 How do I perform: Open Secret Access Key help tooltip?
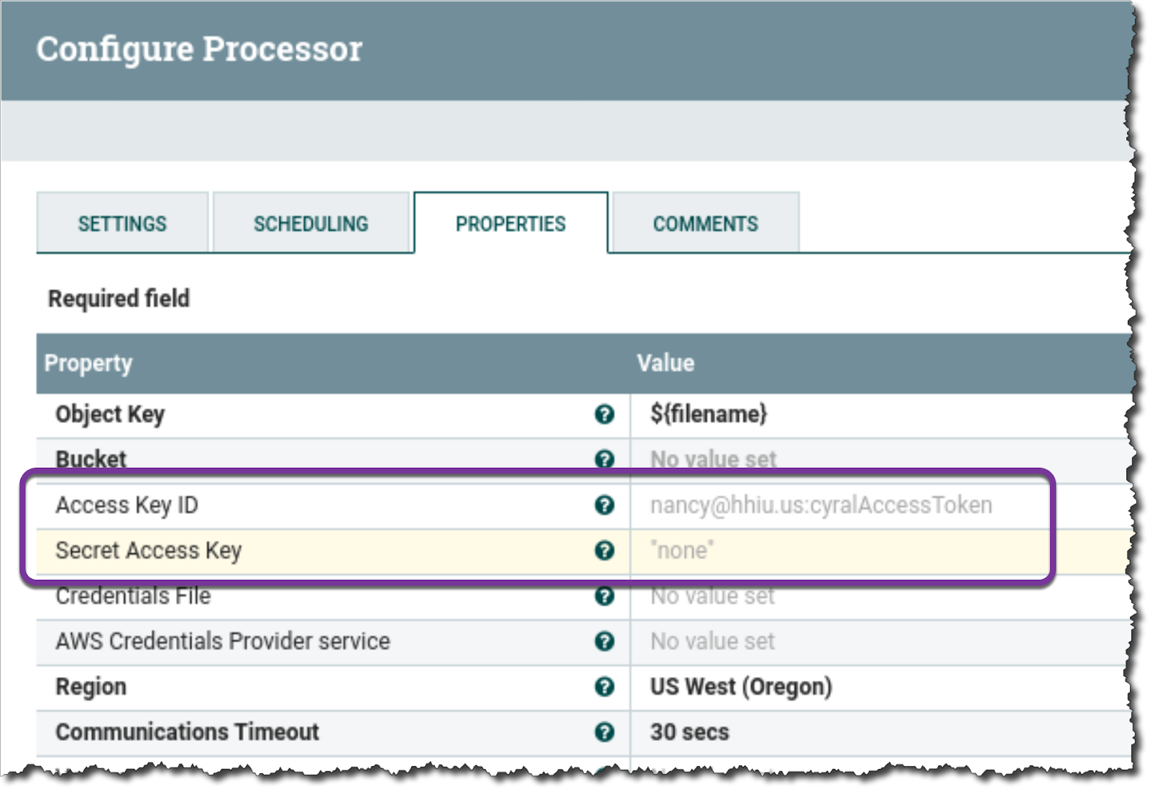pos(606,550)
